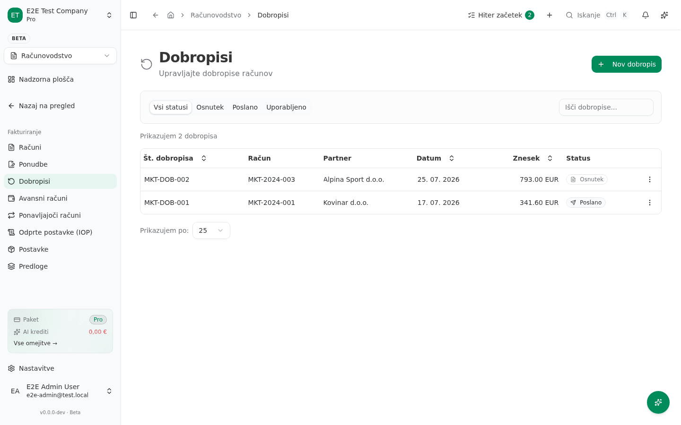Open the Računovodstvo module dropdown
681x425 pixels.
(60, 56)
